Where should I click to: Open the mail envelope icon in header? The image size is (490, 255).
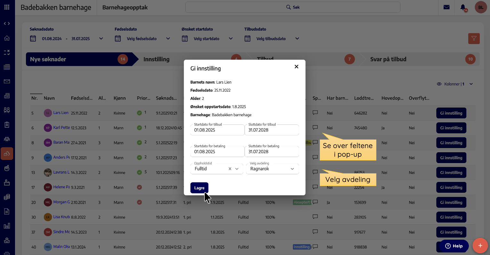click(446, 7)
